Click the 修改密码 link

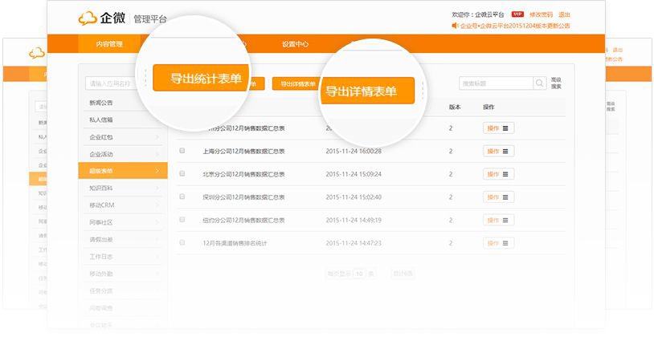coord(541,14)
